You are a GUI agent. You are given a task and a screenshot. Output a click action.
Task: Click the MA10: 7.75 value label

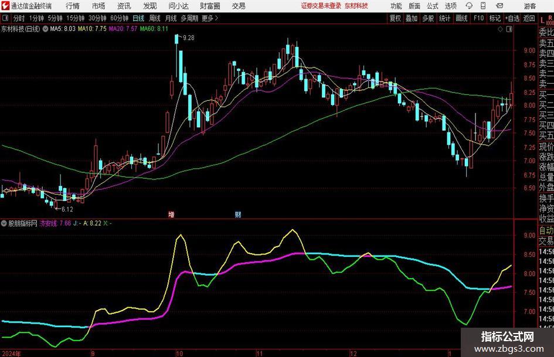pyautogui.click(x=92, y=29)
